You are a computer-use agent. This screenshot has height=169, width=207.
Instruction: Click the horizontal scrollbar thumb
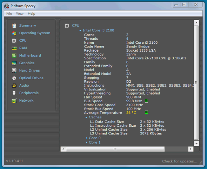click(x=115, y=149)
